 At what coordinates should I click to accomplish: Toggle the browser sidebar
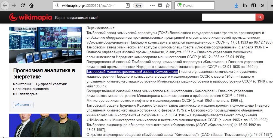(x=254, y=5)
